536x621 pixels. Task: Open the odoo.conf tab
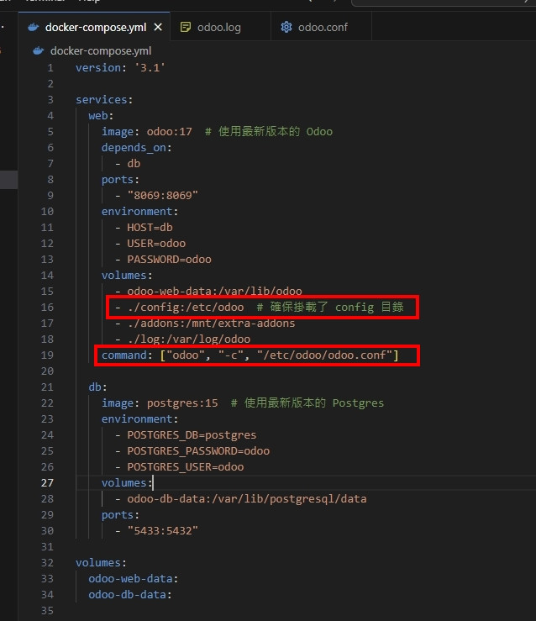pos(323,28)
